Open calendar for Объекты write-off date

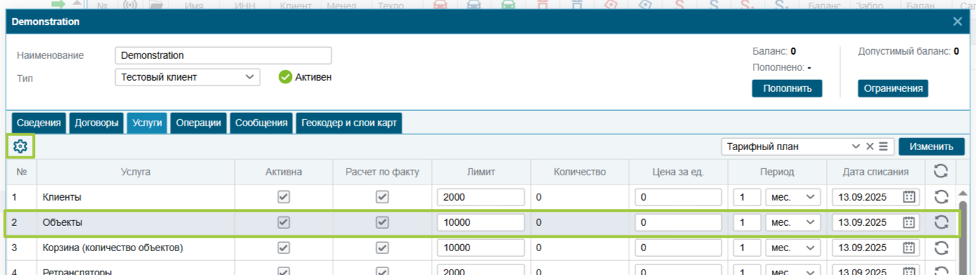pyautogui.click(x=909, y=222)
